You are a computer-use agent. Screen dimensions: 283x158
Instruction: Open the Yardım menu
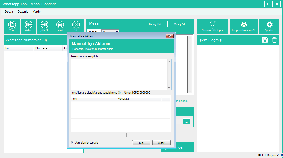37,12
